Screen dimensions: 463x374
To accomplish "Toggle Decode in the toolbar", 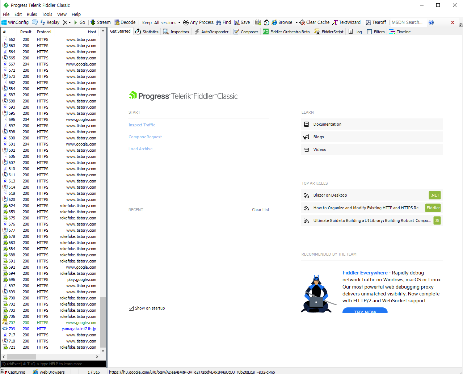I will [x=125, y=22].
